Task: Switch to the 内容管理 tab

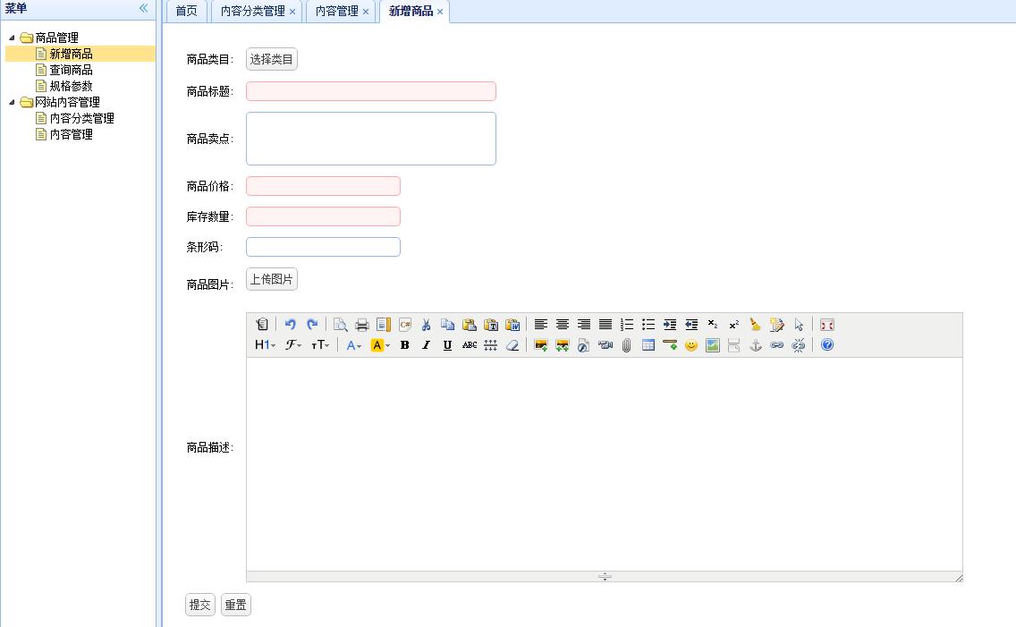Action: (336, 12)
